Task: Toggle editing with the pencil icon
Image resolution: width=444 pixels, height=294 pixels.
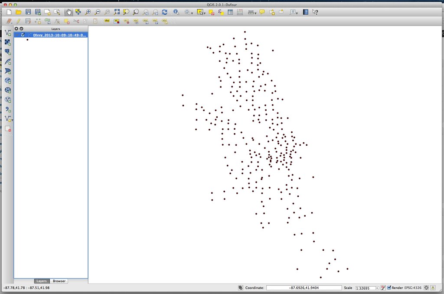Action: pyautogui.click(x=18, y=21)
